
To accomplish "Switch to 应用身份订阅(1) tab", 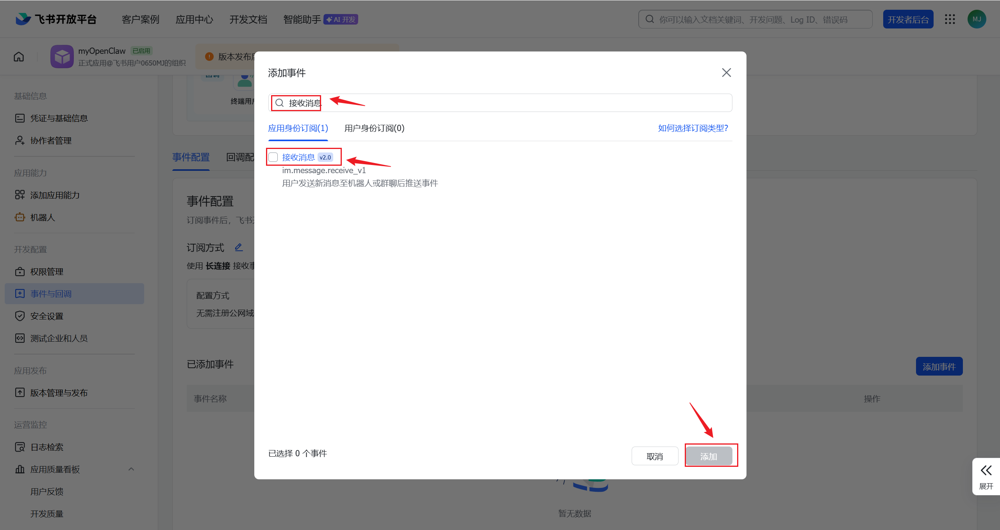I will pyautogui.click(x=298, y=128).
